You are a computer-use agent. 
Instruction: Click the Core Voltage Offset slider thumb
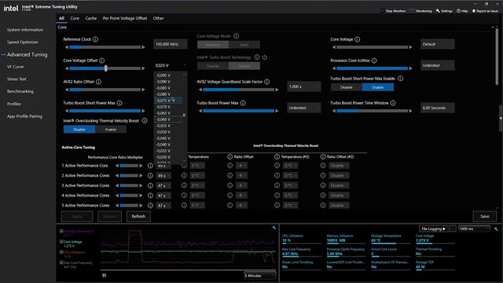[x=105, y=68]
